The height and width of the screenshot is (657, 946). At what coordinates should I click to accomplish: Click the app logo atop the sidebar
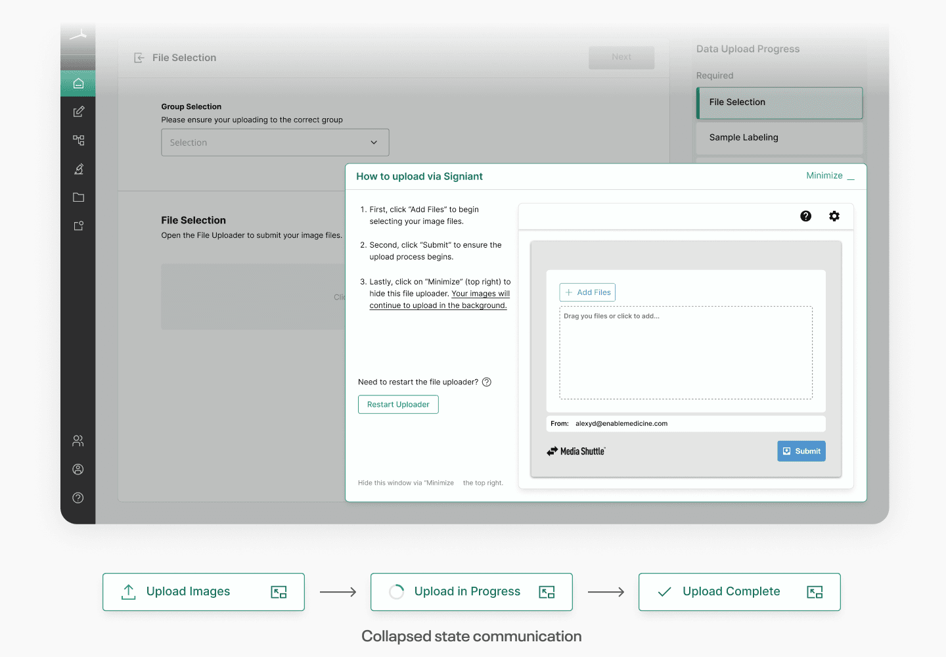(x=78, y=34)
